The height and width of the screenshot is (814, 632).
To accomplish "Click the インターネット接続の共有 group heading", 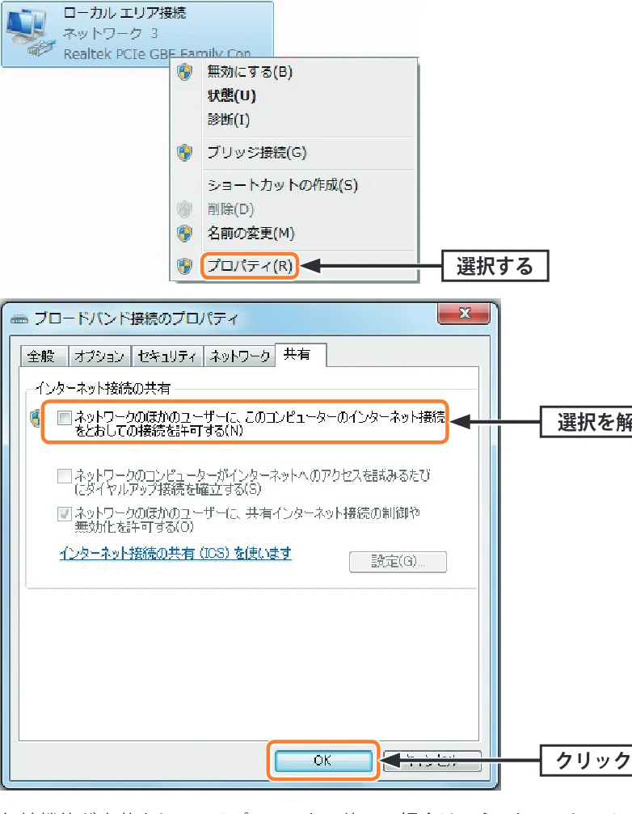I will click(103, 388).
